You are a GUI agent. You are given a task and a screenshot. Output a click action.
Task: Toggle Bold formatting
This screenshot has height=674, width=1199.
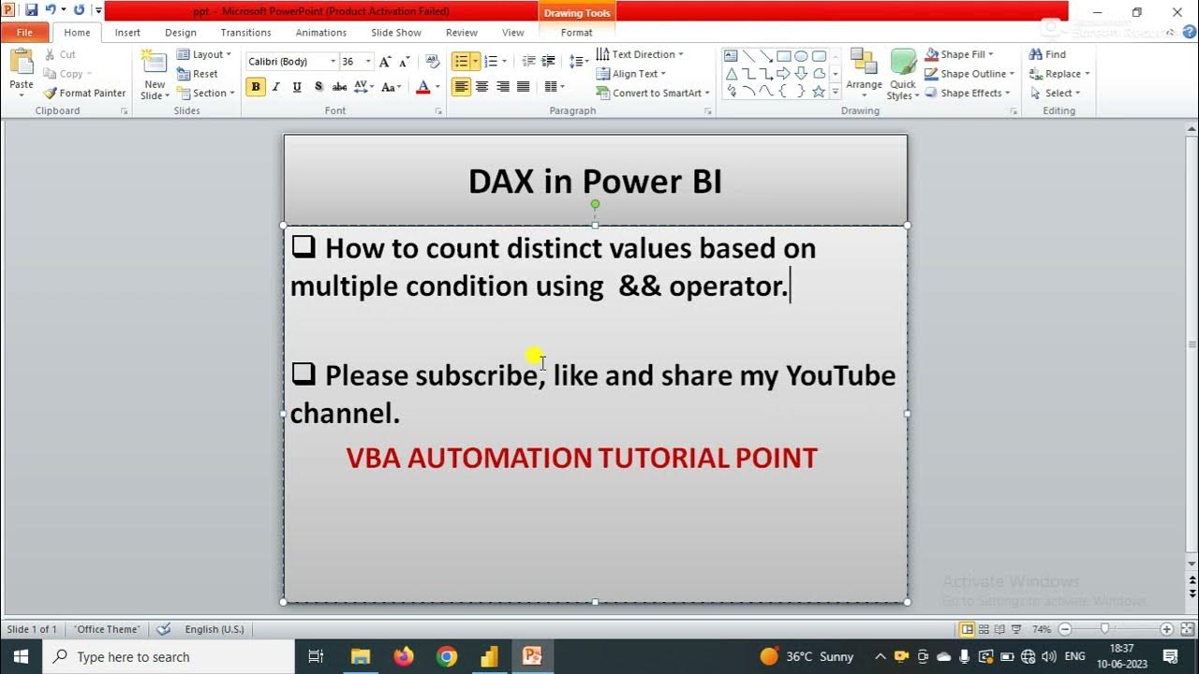click(x=256, y=87)
